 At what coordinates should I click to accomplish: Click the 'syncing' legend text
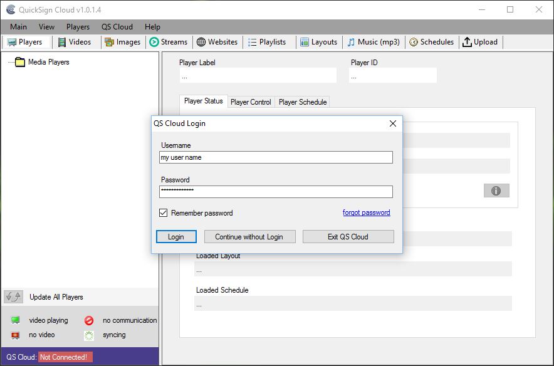114,335
